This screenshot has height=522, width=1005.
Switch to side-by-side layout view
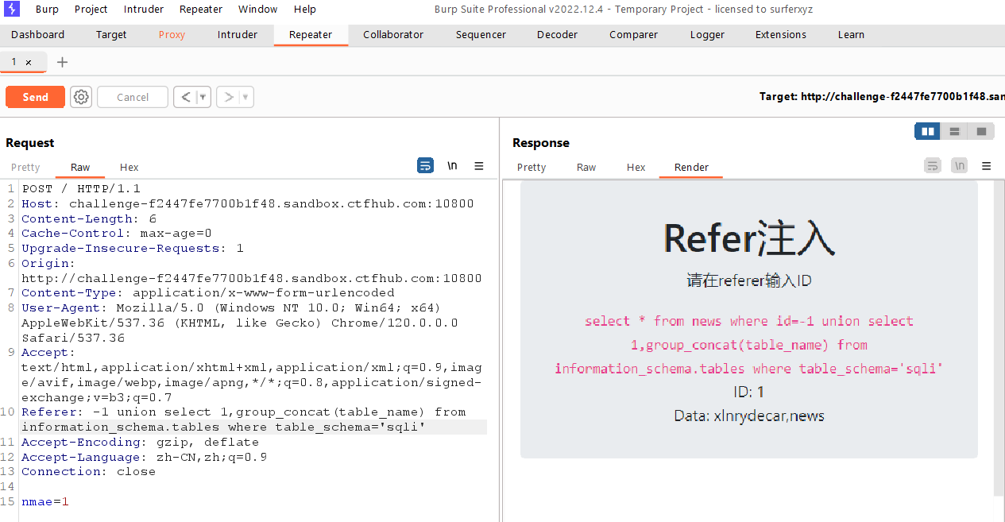click(x=928, y=131)
